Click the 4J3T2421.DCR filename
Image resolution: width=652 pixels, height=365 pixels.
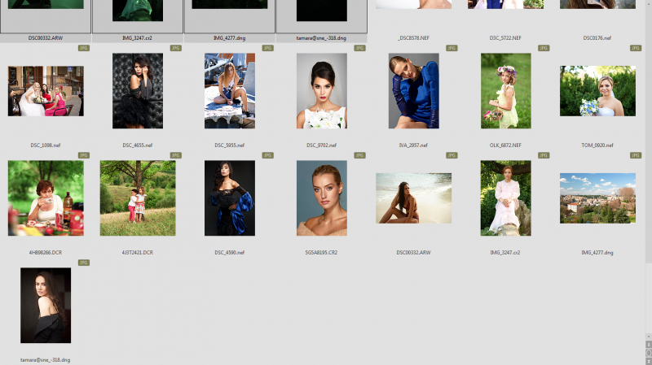(138, 252)
